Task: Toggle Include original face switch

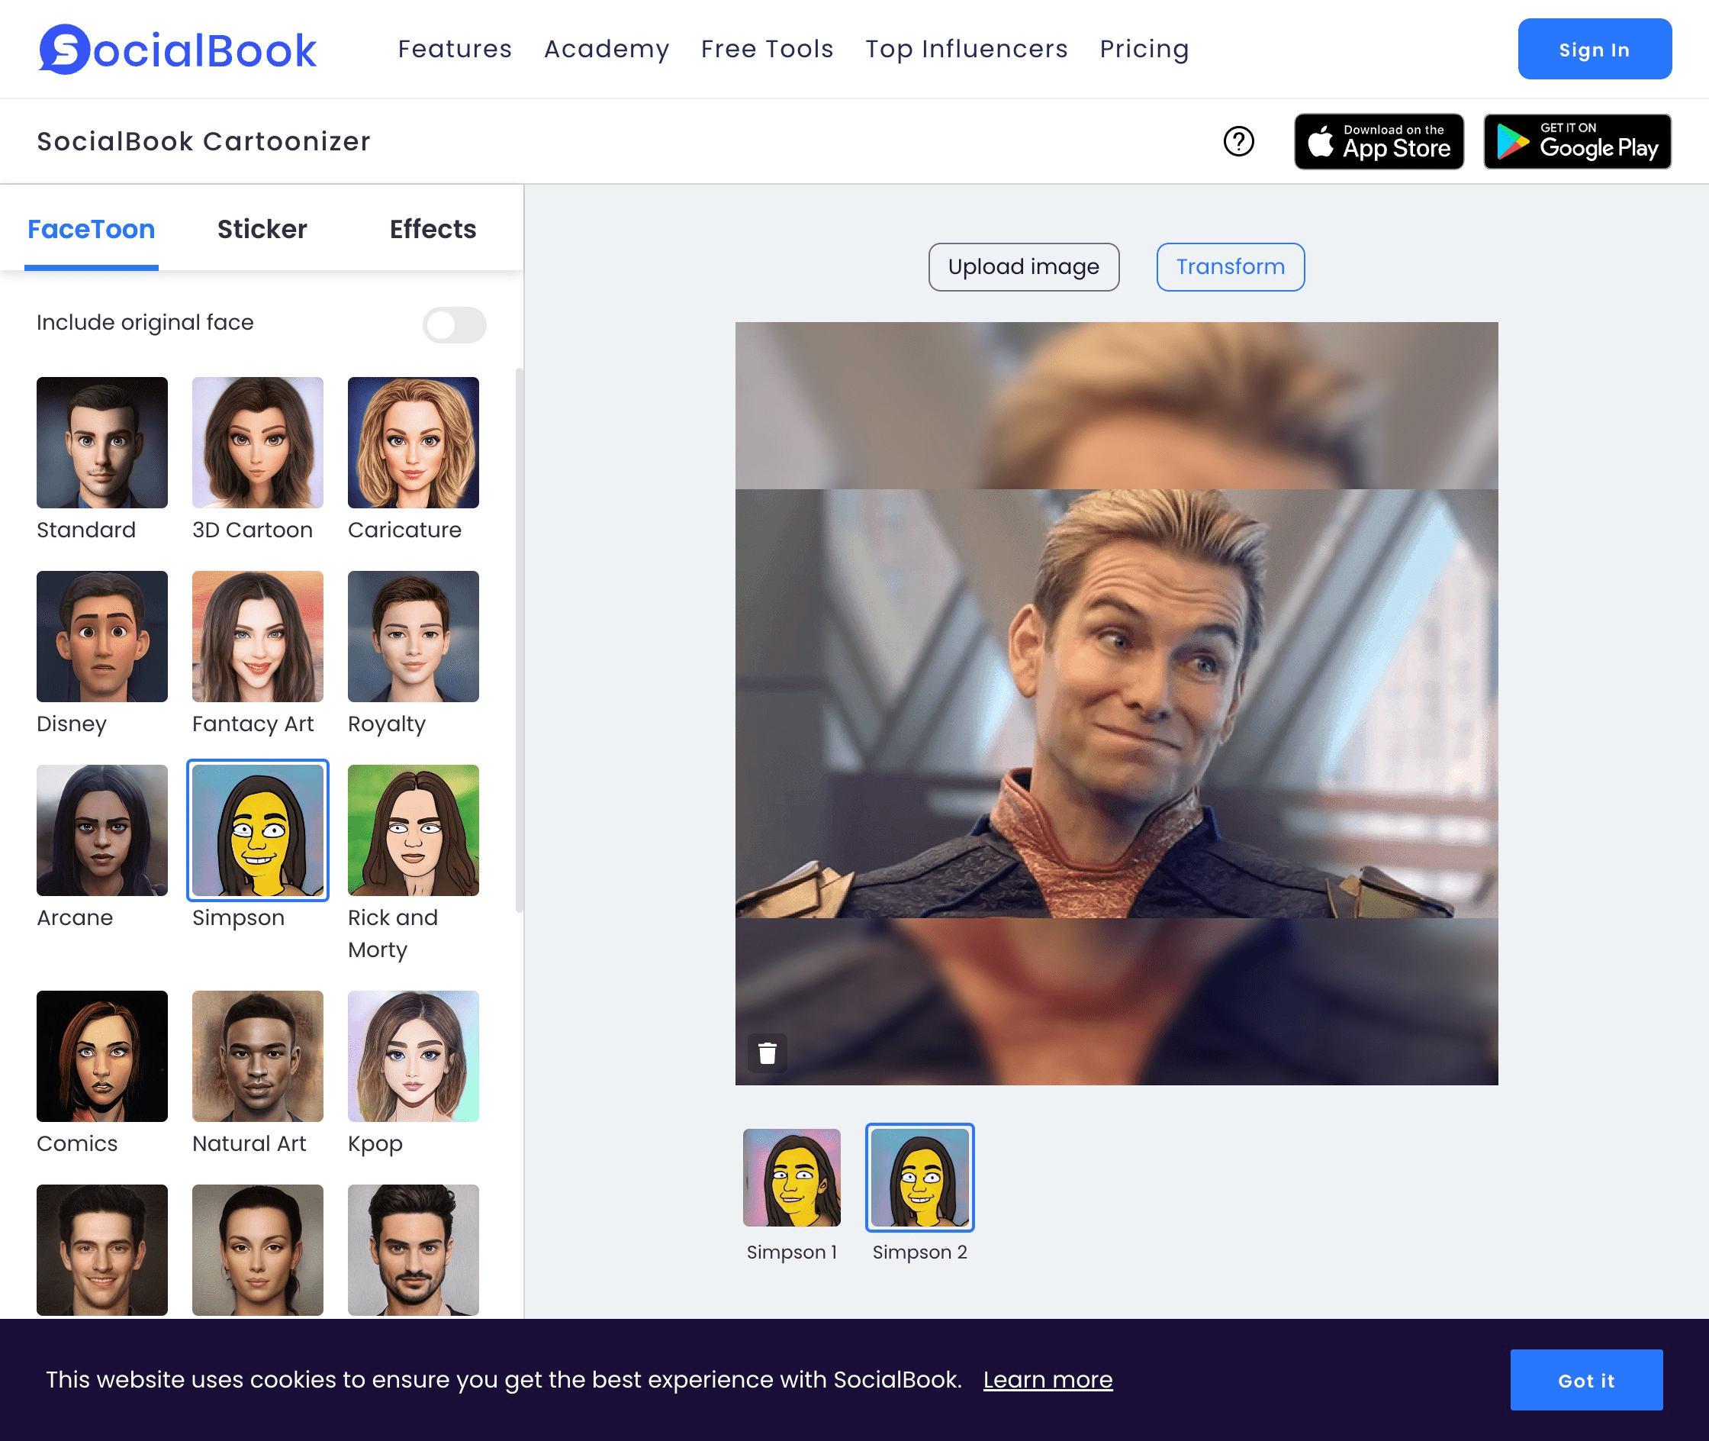Action: pos(454,324)
